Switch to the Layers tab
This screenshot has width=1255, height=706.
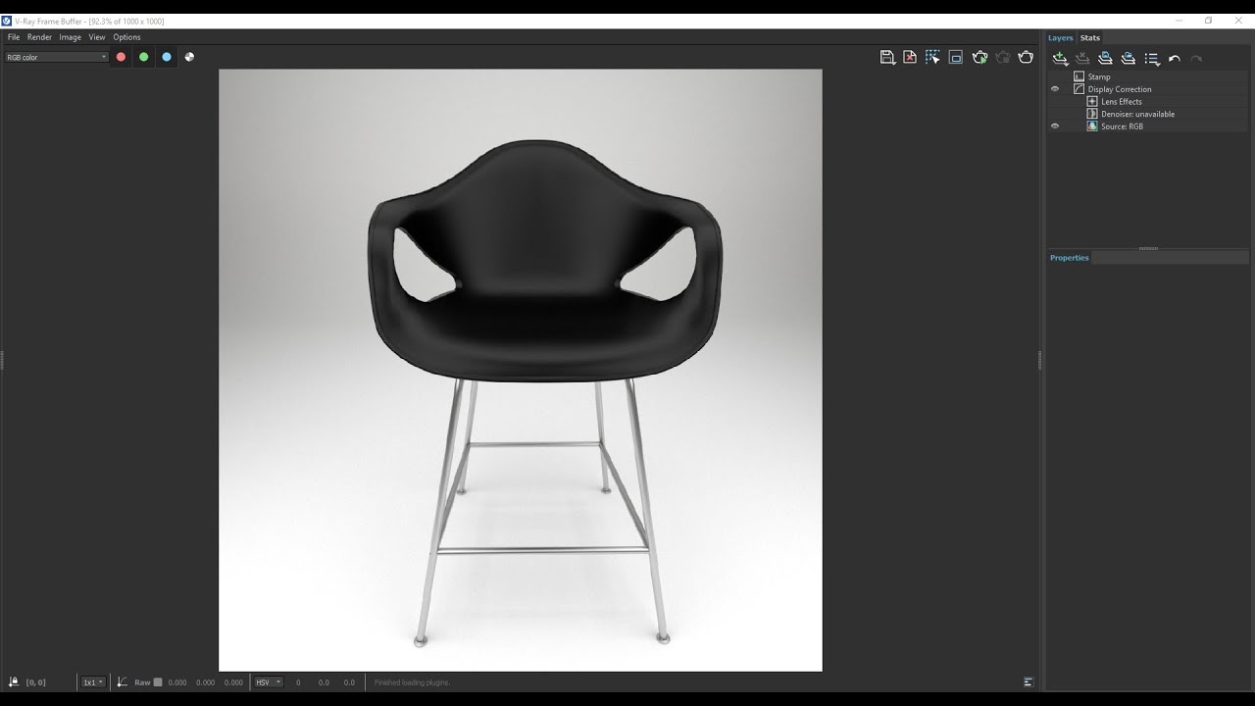(x=1061, y=38)
